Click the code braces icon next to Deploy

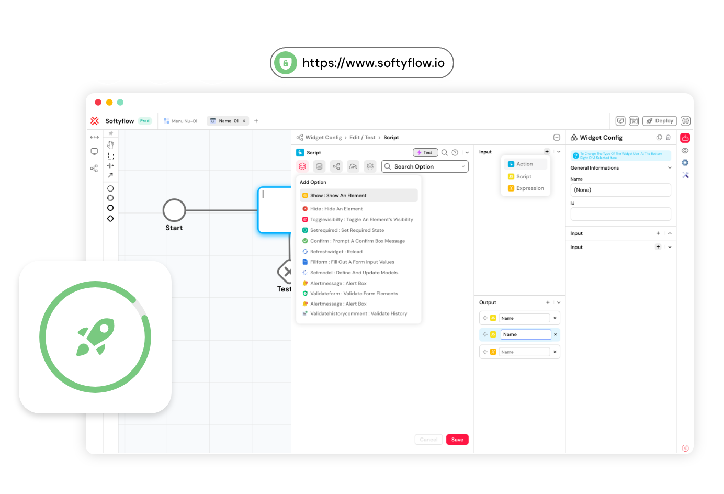(685, 121)
